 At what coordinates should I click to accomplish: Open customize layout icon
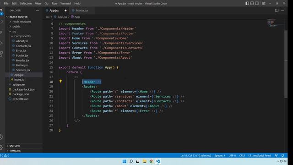(x=264, y=3)
